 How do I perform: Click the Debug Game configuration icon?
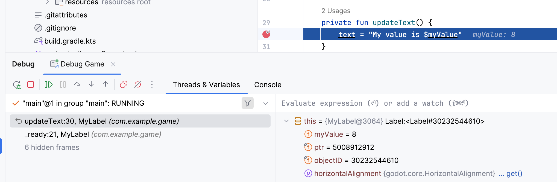(54, 63)
